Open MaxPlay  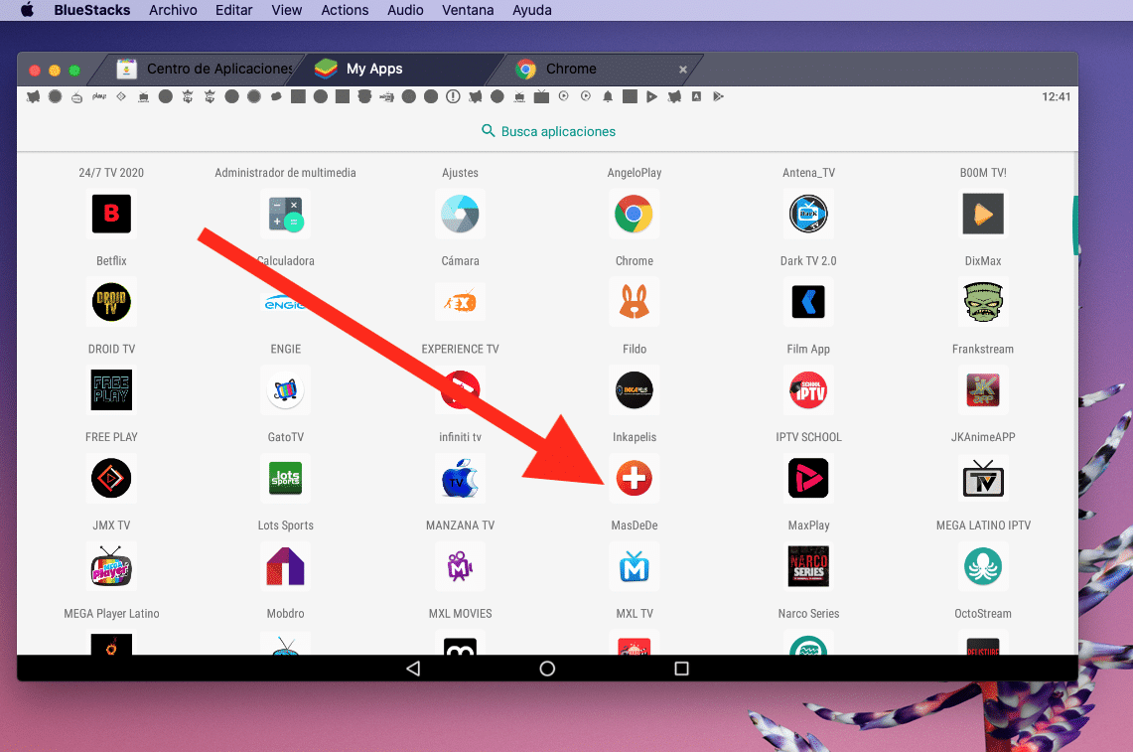pyautogui.click(x=807, y=479)
